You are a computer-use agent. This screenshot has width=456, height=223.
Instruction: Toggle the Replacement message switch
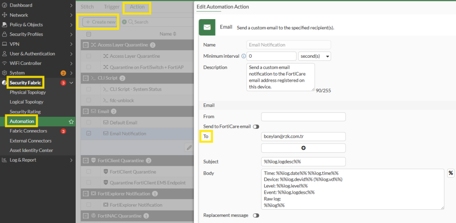click(x=256, y=215)
